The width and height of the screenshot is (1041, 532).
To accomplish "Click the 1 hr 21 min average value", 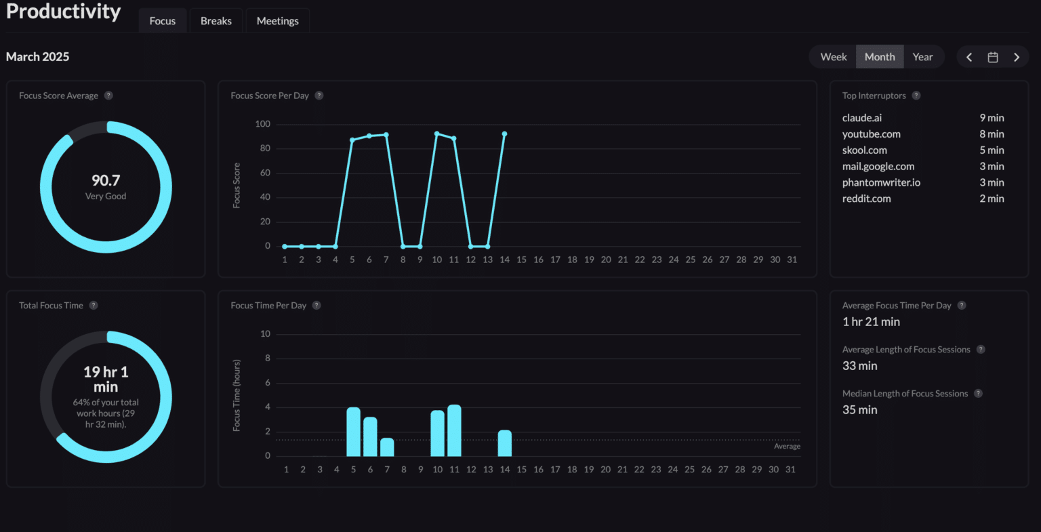I will (872, 322).
